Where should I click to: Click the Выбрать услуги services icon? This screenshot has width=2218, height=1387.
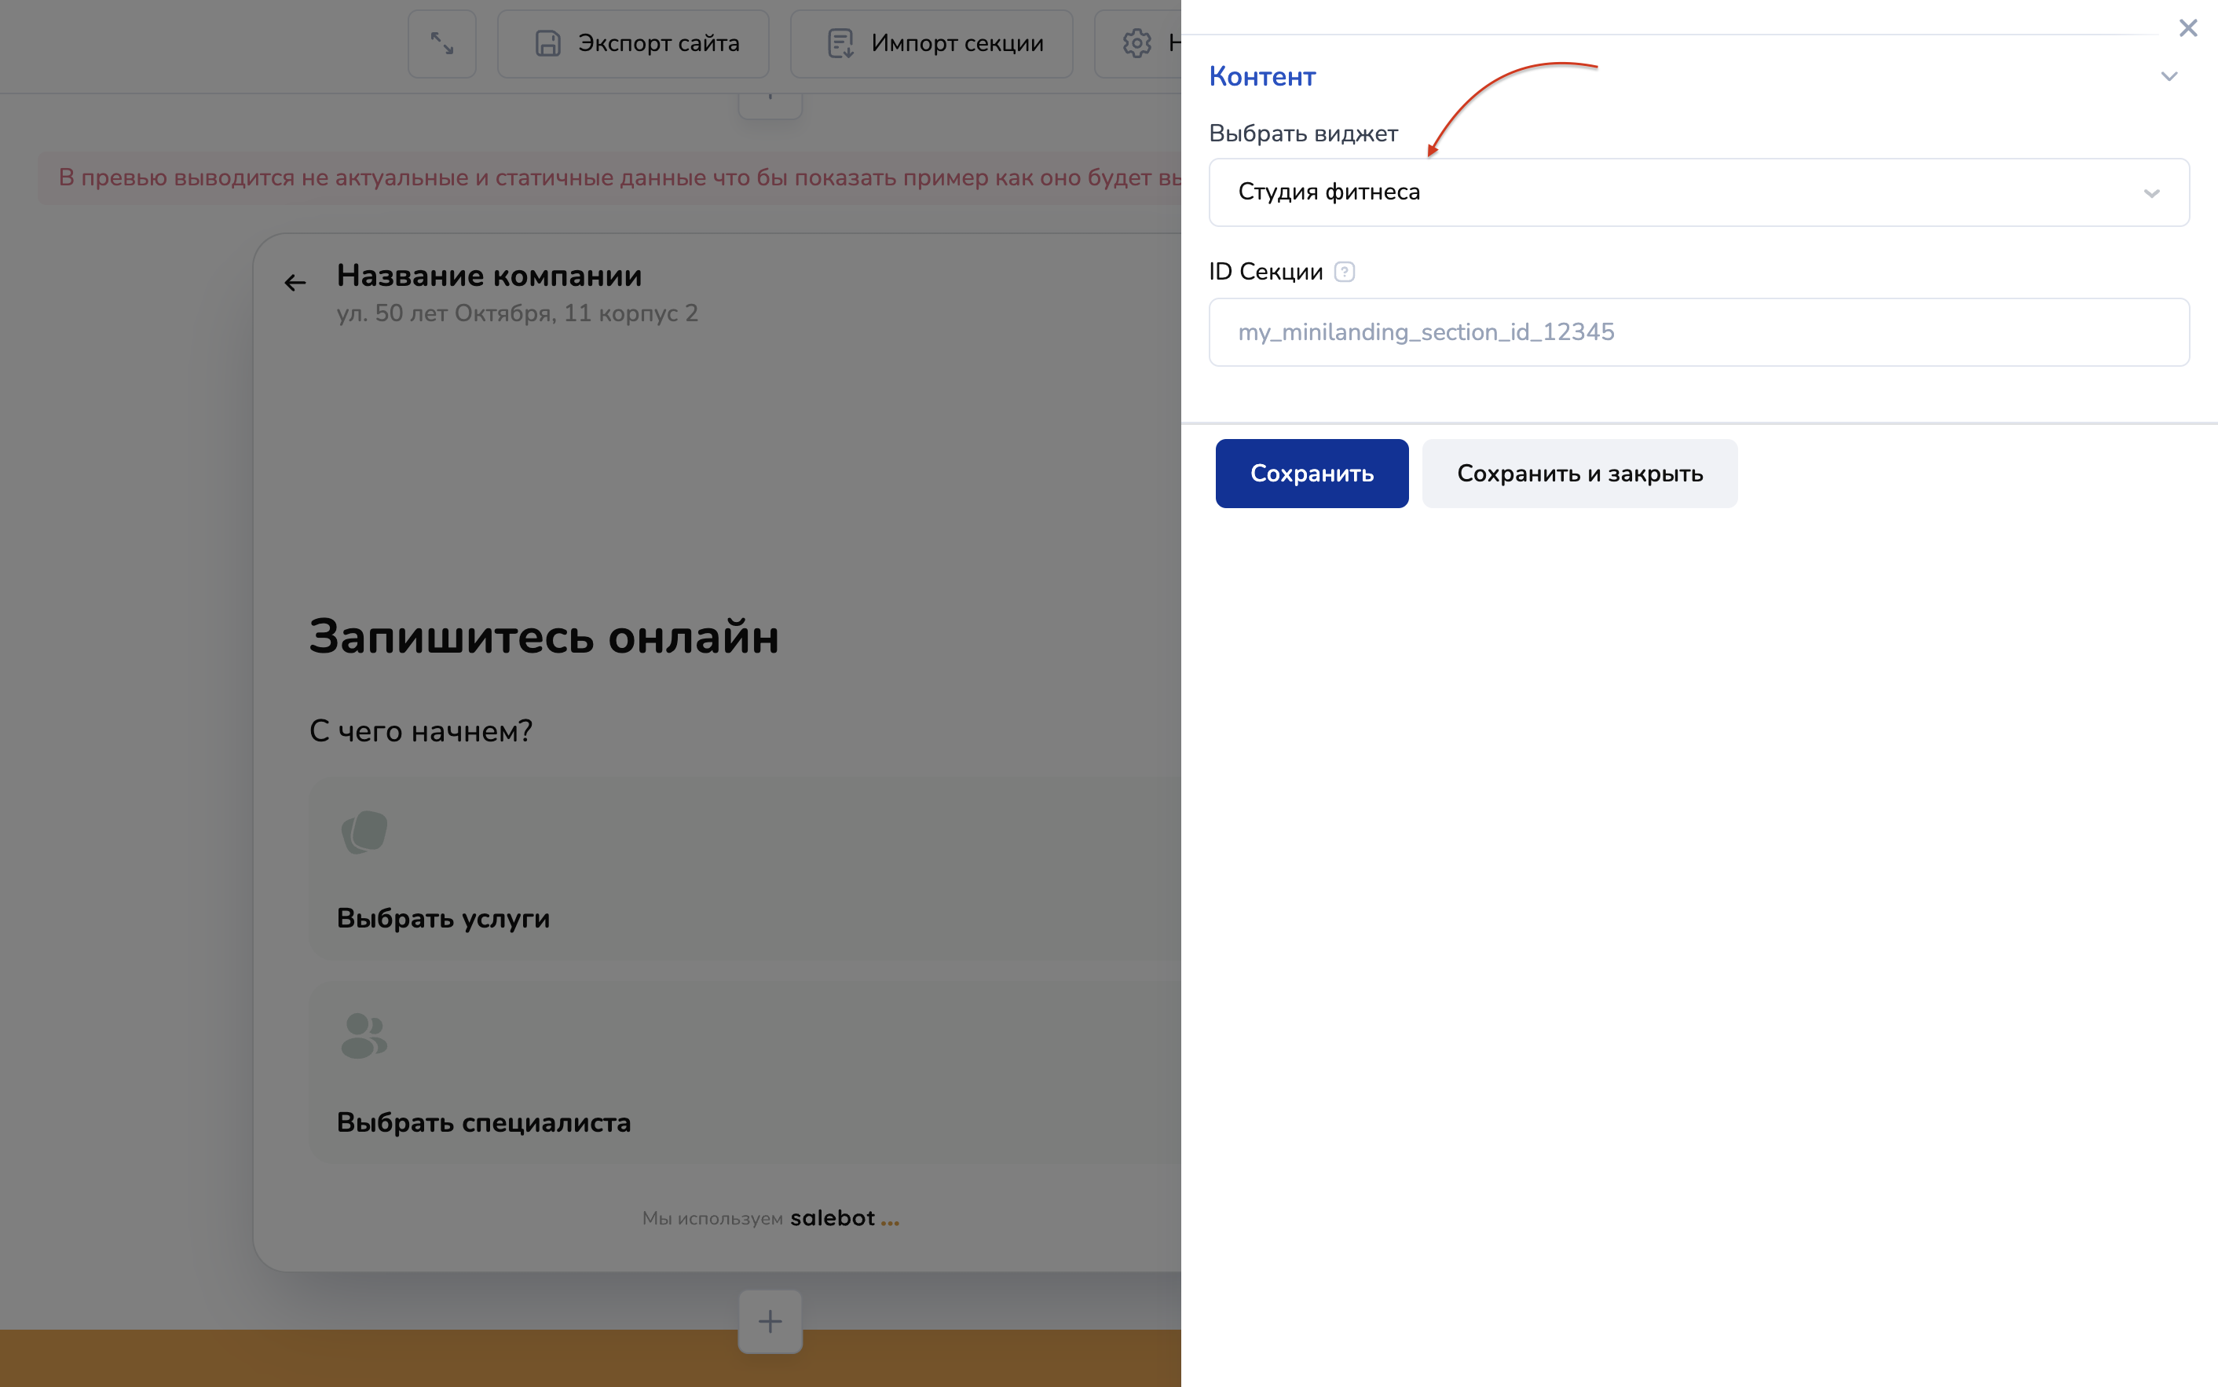364,832
